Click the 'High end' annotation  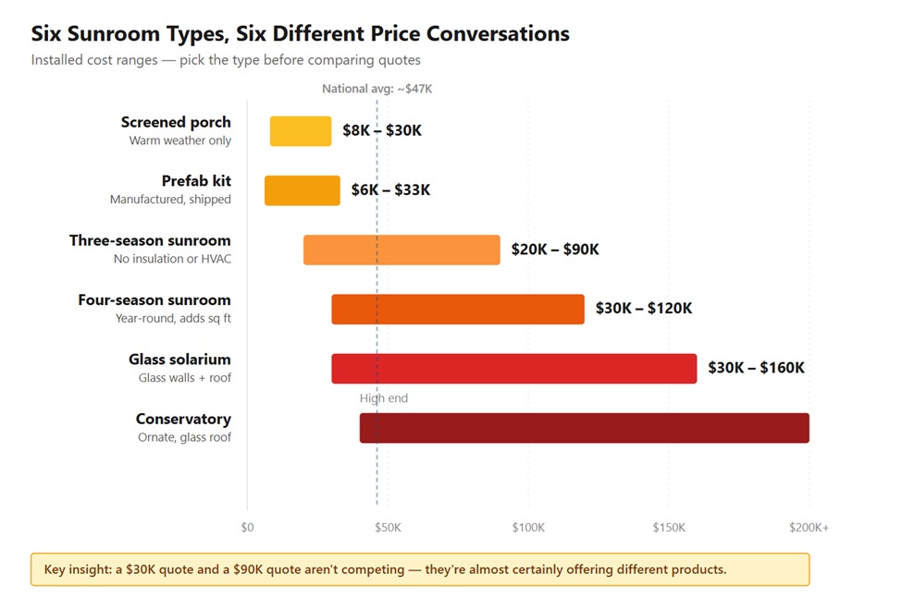[x=383, y=398]
